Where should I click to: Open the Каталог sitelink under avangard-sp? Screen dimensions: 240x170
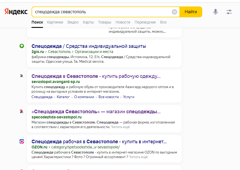point(63,97)
